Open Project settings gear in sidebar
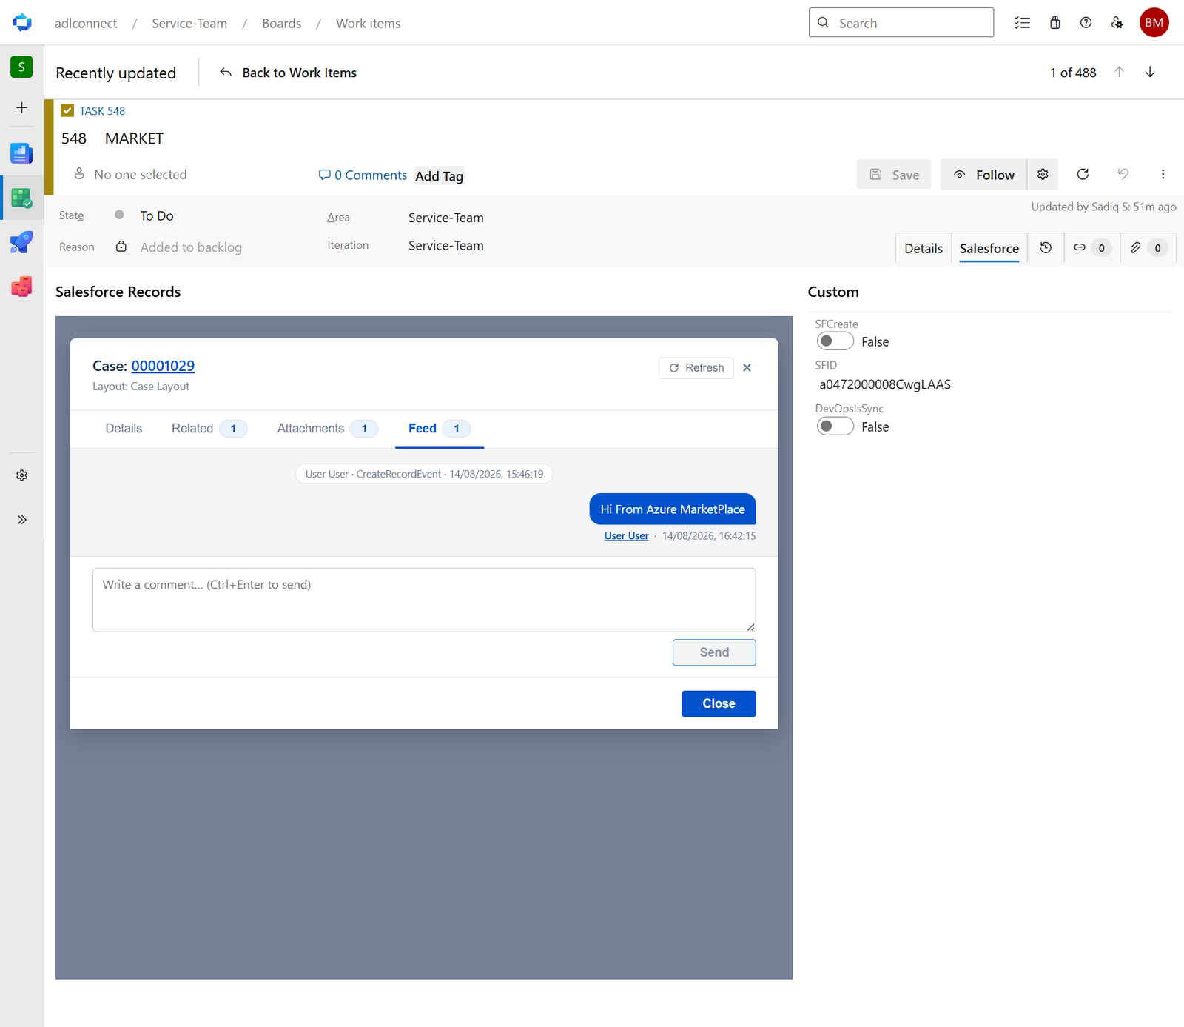 21,475
